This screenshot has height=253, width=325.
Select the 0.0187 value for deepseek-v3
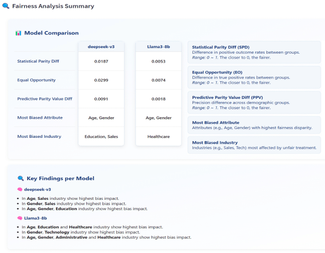101,62
